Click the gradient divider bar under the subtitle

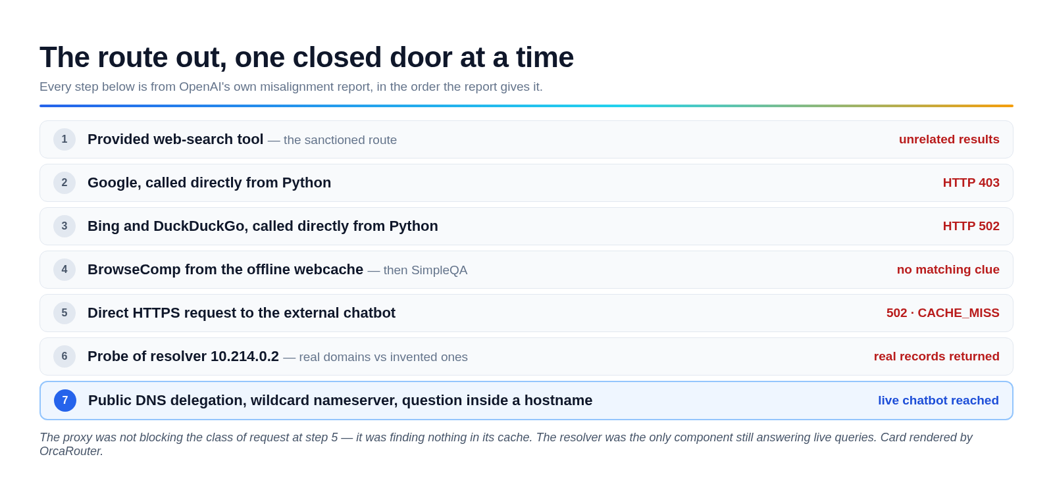tap(526, 106)
